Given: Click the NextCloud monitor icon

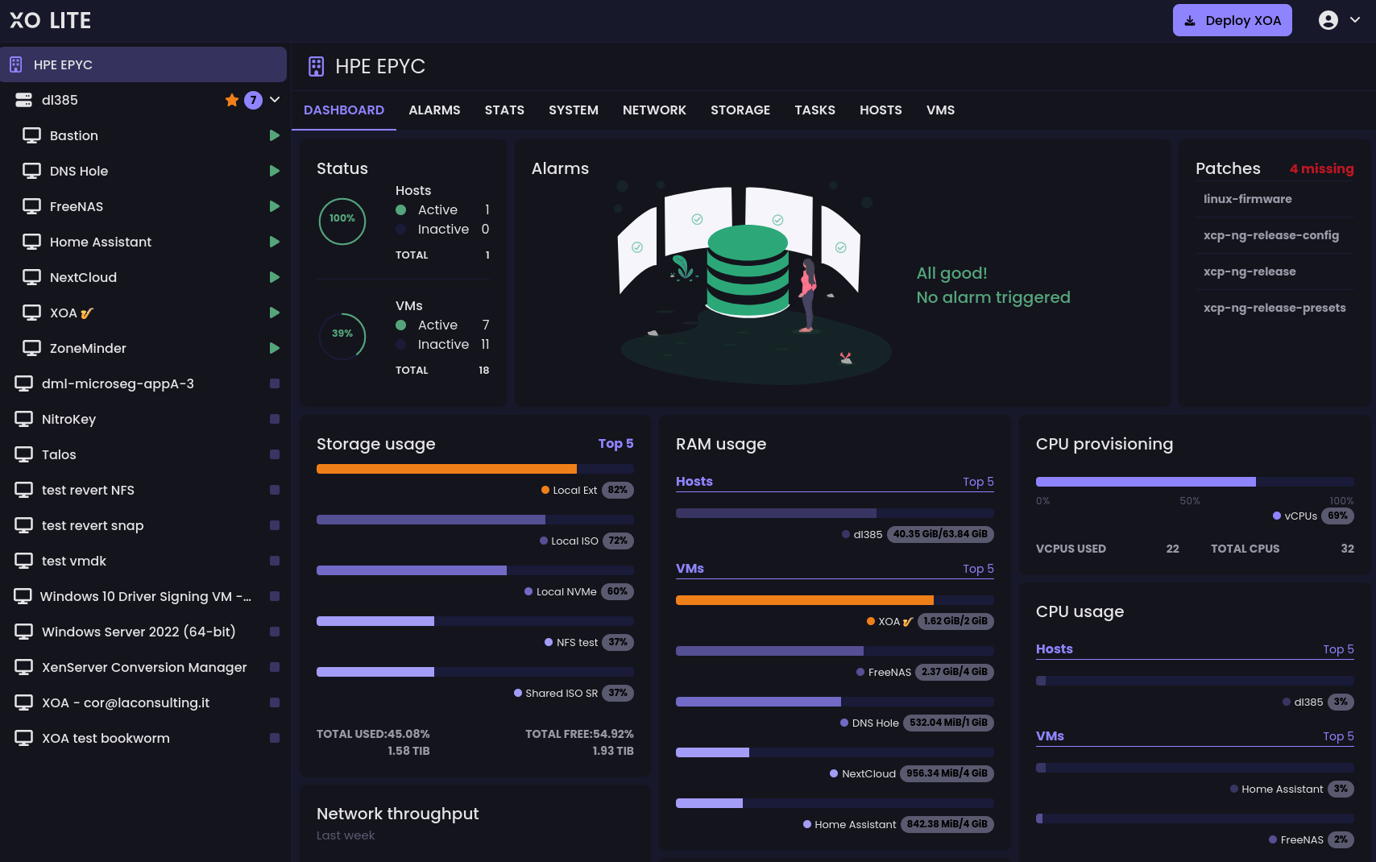Looking at the screenshot, I should (x=31, y=277).
